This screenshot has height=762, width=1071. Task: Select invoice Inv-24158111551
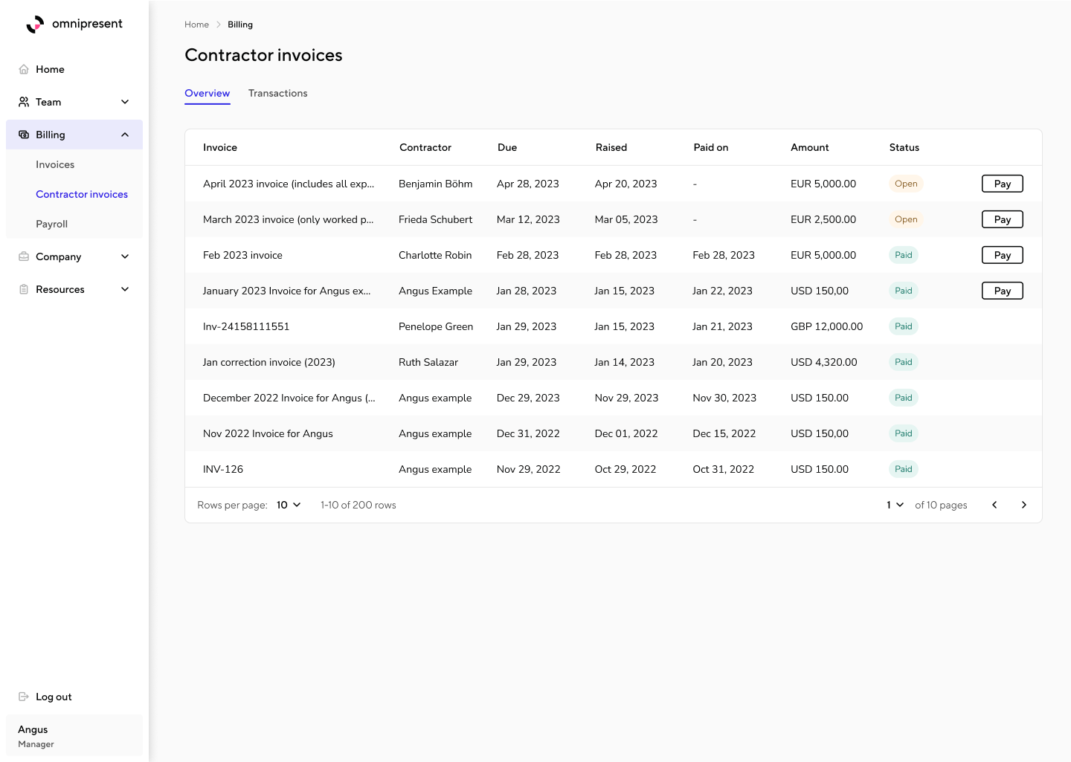tap(246, 326)
